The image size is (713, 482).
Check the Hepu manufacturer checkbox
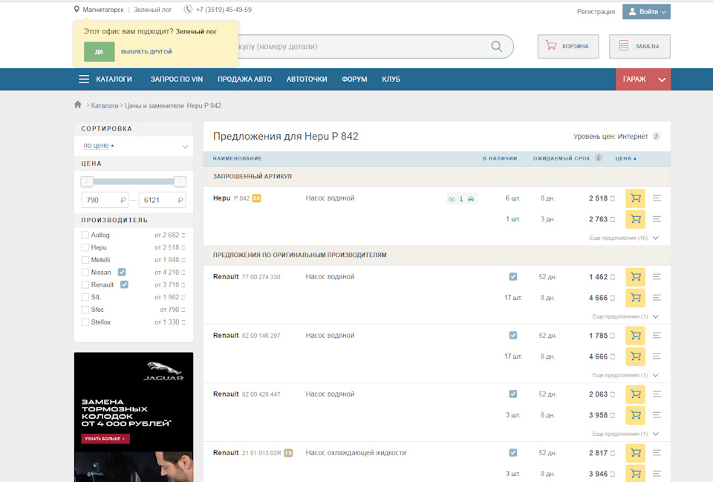click(85, 247)
